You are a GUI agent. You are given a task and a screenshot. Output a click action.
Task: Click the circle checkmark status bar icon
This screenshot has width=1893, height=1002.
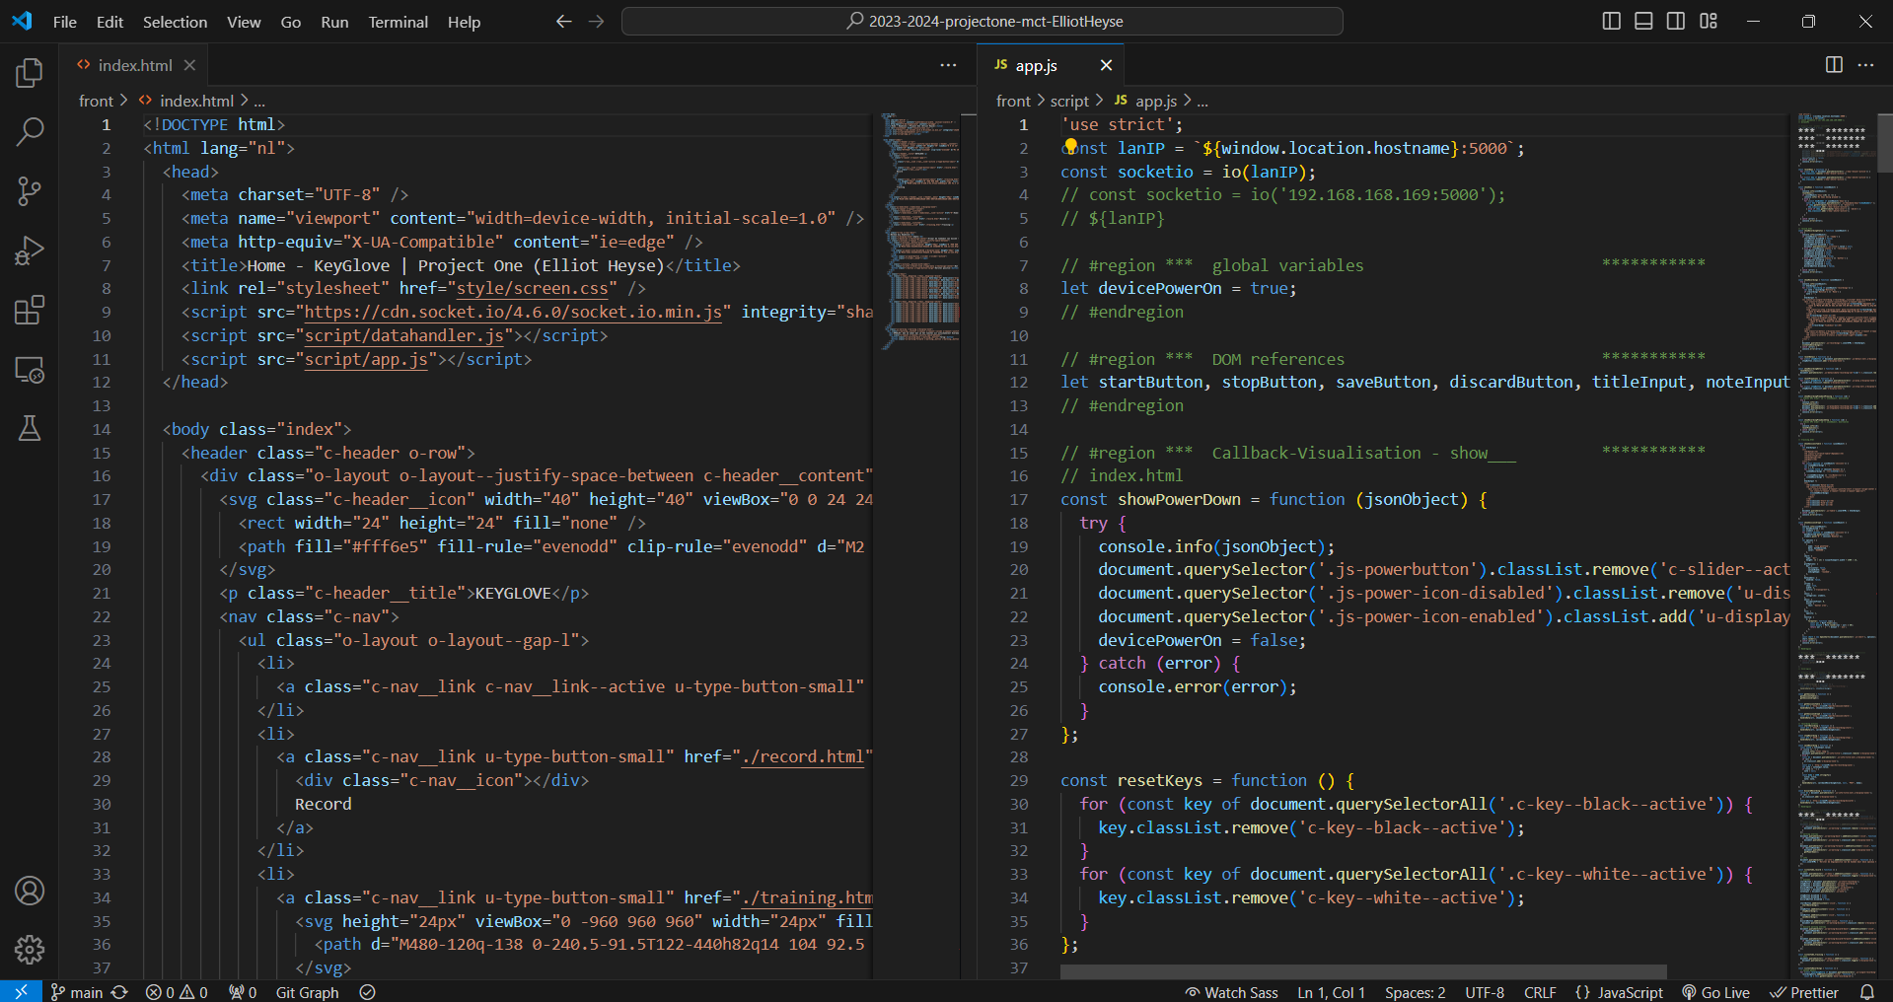click(x=368, y=991)
